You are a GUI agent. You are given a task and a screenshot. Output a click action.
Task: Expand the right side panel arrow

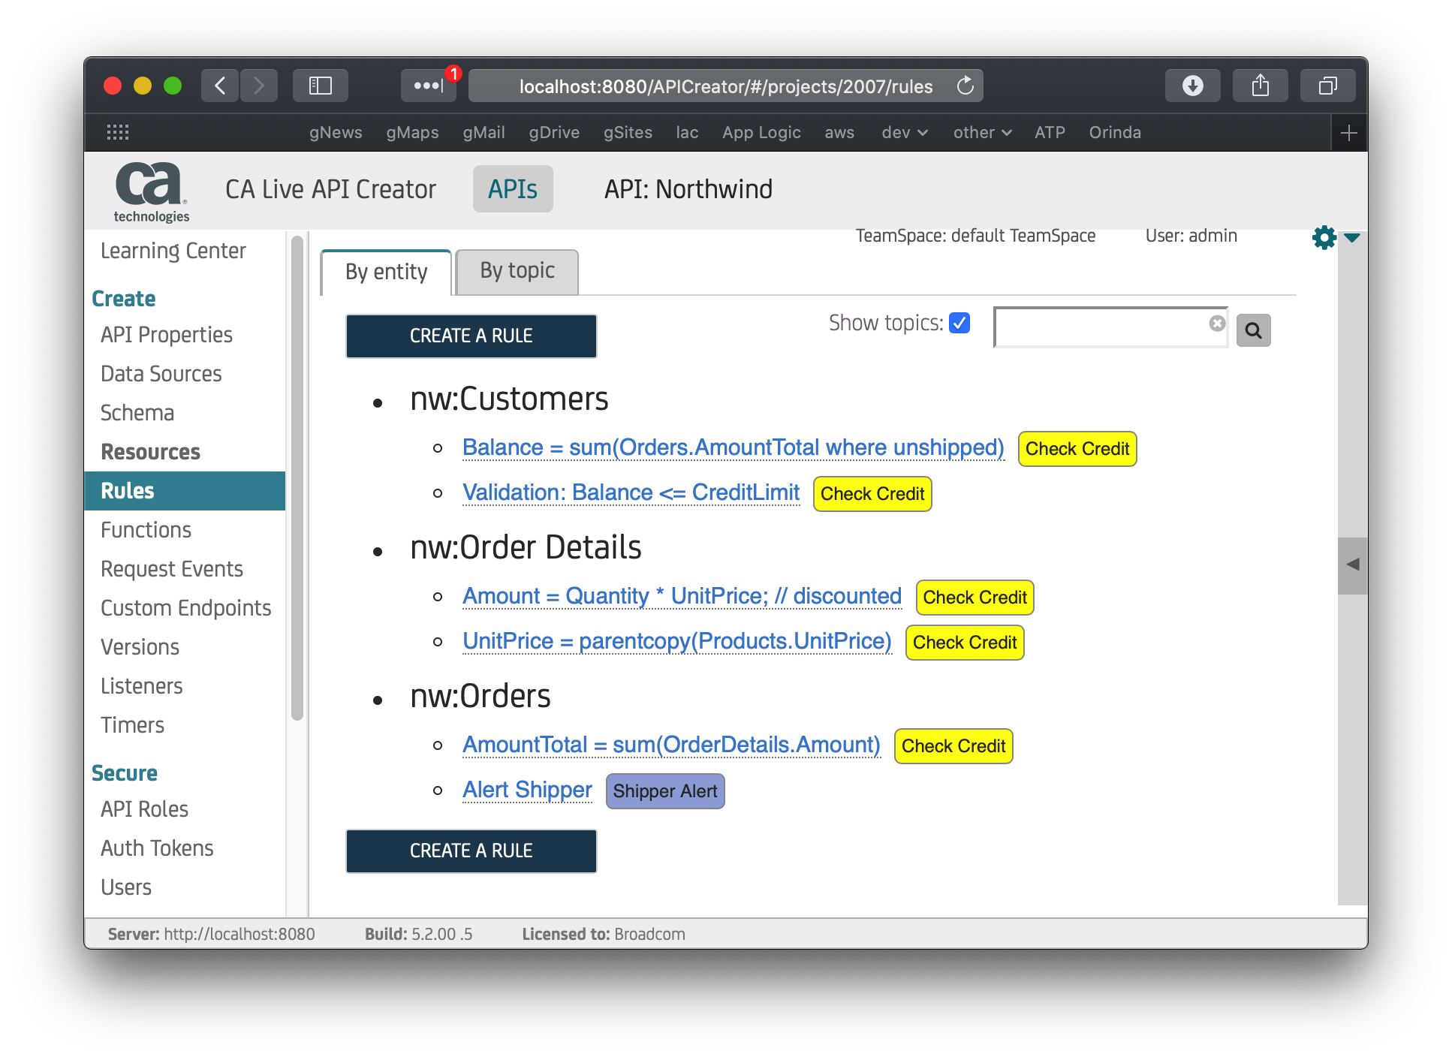pos(1352,565)
